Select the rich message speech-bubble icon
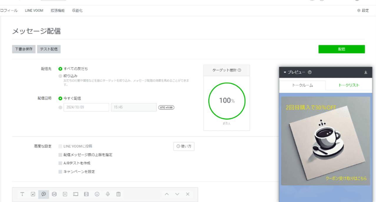The image size is (376, 202). 44,194
